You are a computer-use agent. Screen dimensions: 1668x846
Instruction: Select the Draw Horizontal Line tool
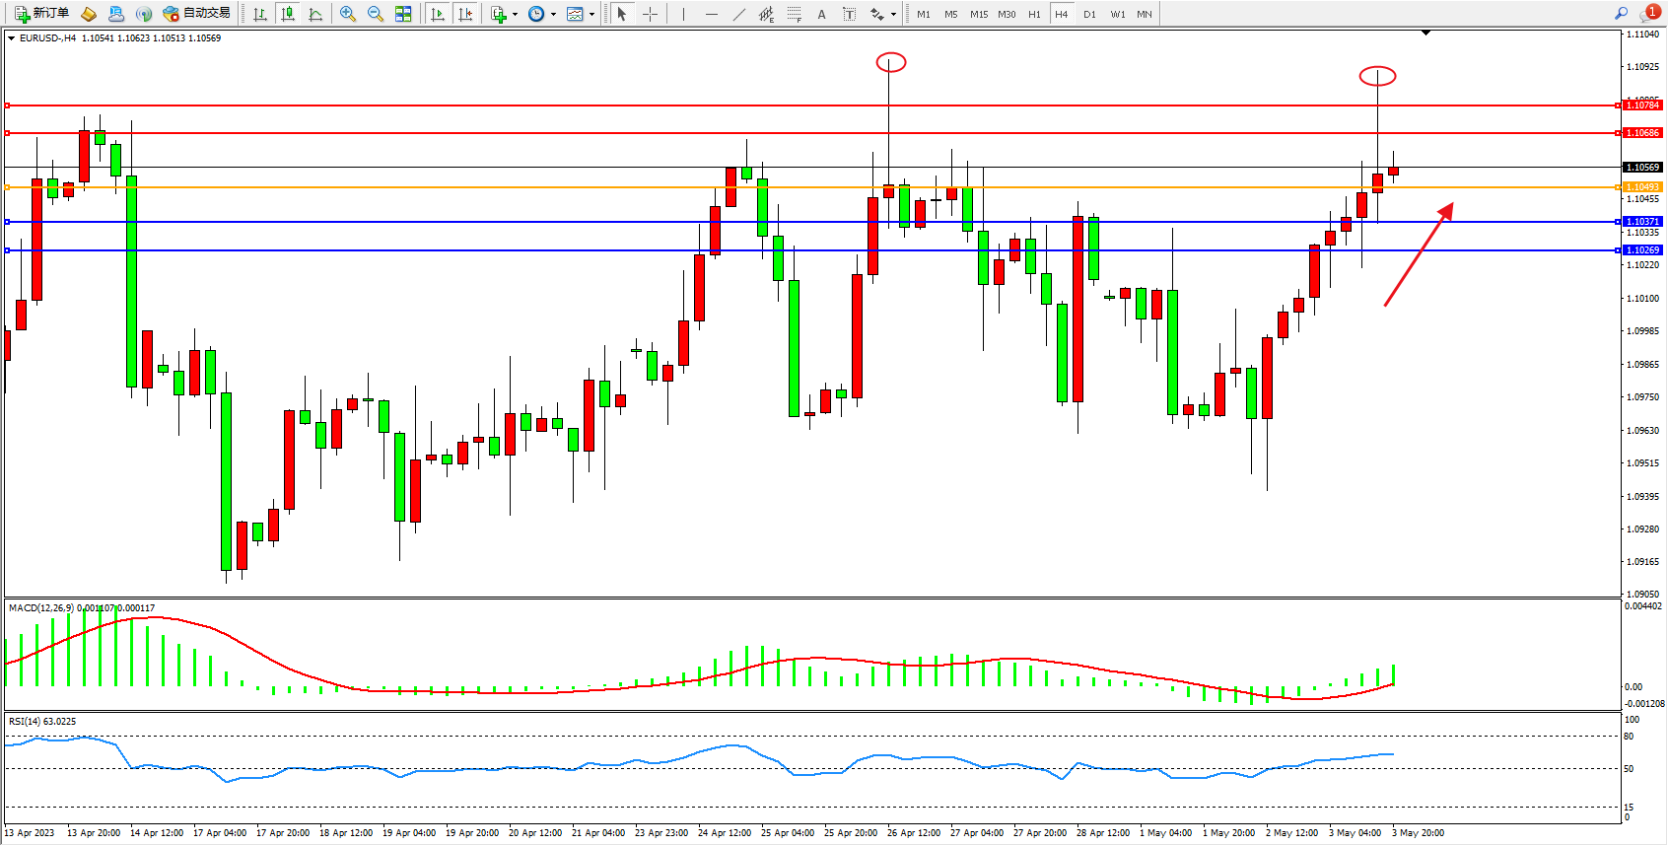coord(712,14)
